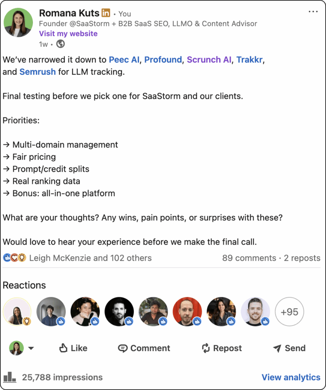Click the Comment speech bubble icon
Image resolution: width=326 pixels, height=390 pixels.
click(122, 348)
